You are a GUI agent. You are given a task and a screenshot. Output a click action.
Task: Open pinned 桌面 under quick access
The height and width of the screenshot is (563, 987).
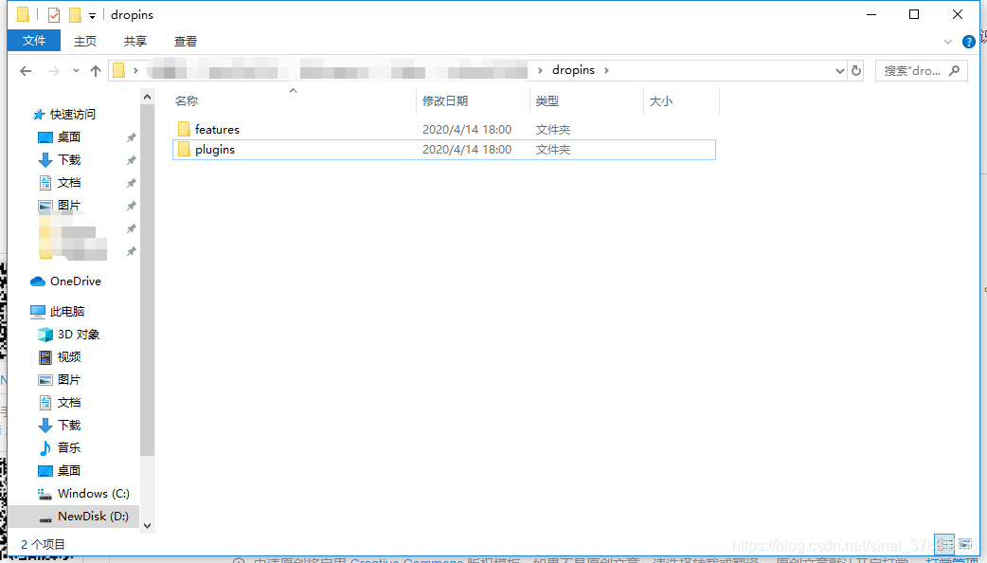tap(68, 136)
